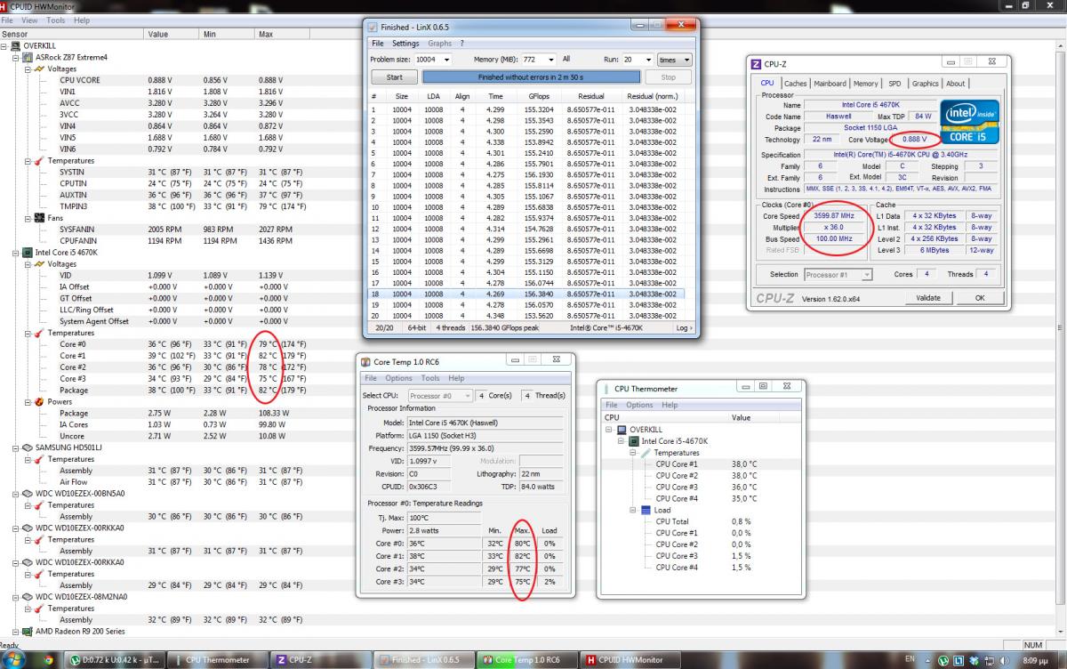The width and height of the screenshot is (1067, 669).
Task: Collapse the Powers node in HWMonitor
Action: click(x=28, y=402)
